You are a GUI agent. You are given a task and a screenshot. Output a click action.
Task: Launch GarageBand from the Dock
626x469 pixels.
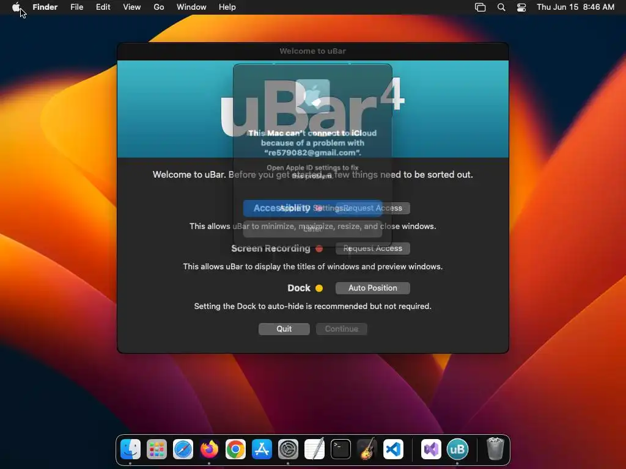point(367,449)
